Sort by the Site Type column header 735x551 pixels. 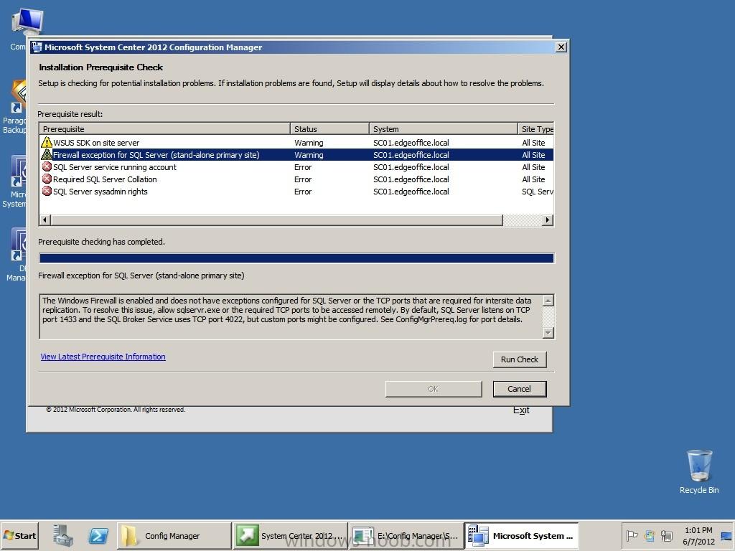click(536, 129)
